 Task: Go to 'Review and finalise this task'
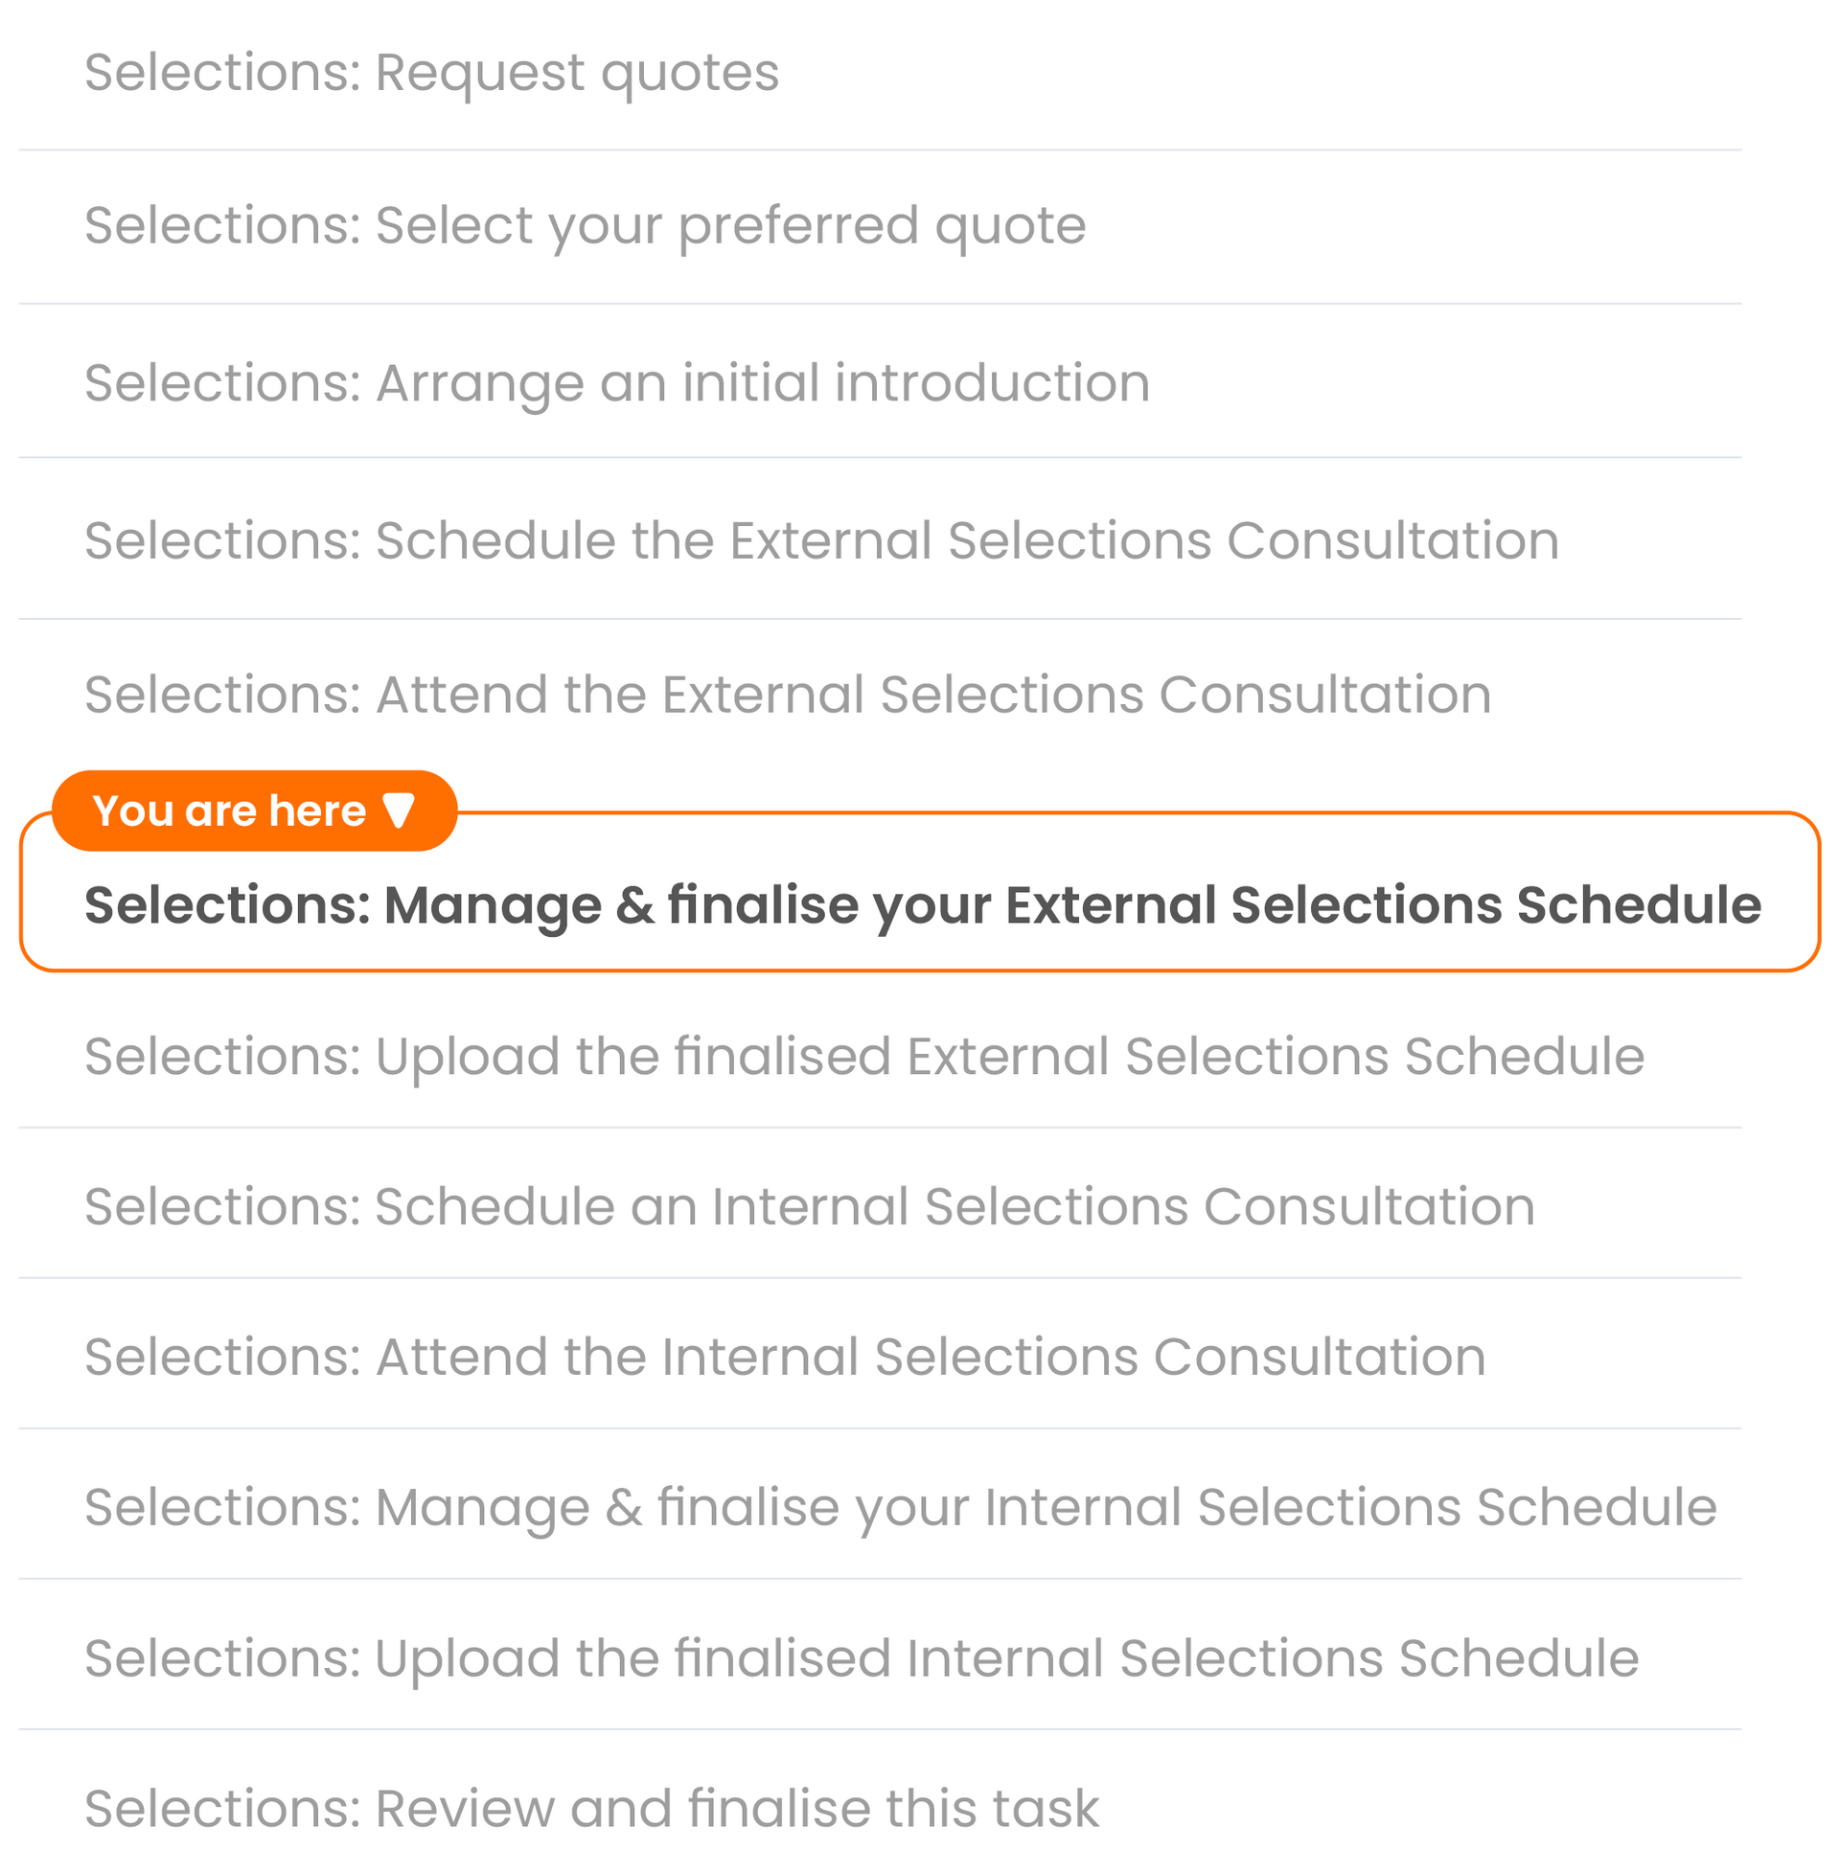pos(591,1809)
